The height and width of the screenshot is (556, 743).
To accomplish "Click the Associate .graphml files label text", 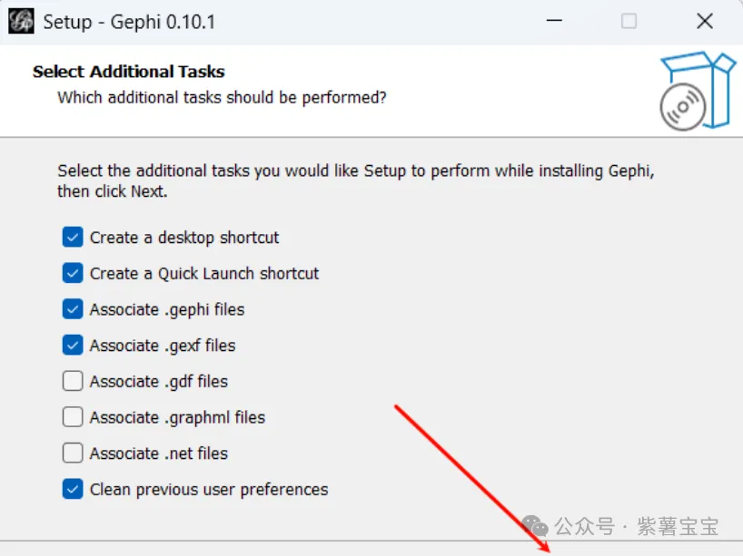I will coord(177,417).
